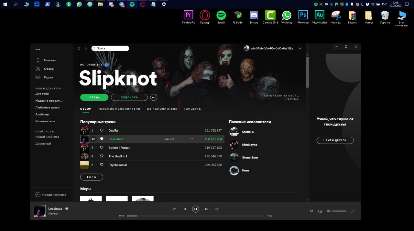
Task: Click Duality album thumbnail
Action: coord(84,130)
